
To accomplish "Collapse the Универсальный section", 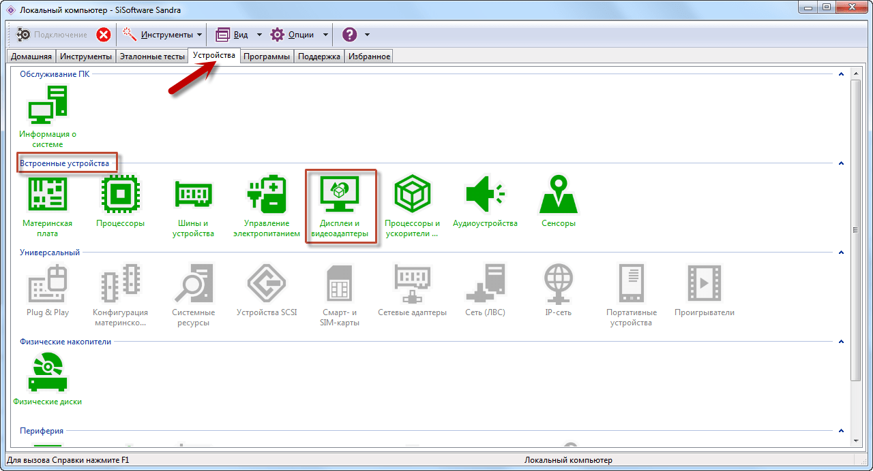I will click(841, 253).
